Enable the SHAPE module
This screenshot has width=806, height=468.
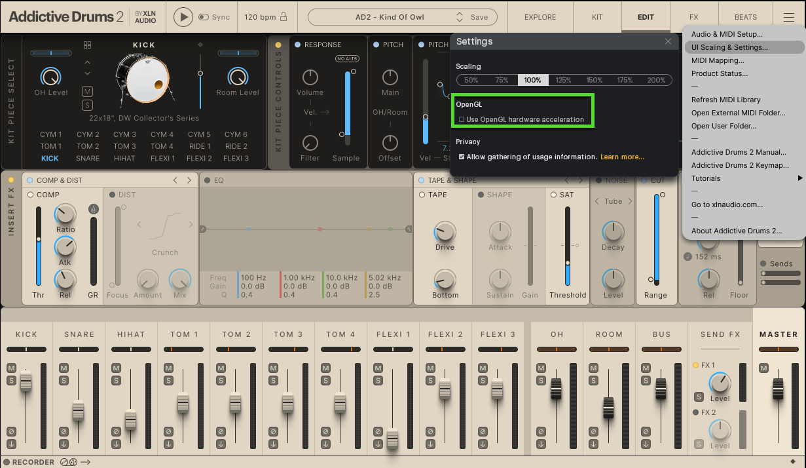481,195
